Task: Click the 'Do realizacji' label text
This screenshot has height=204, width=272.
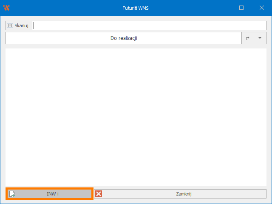Action: tap(124, 38)
